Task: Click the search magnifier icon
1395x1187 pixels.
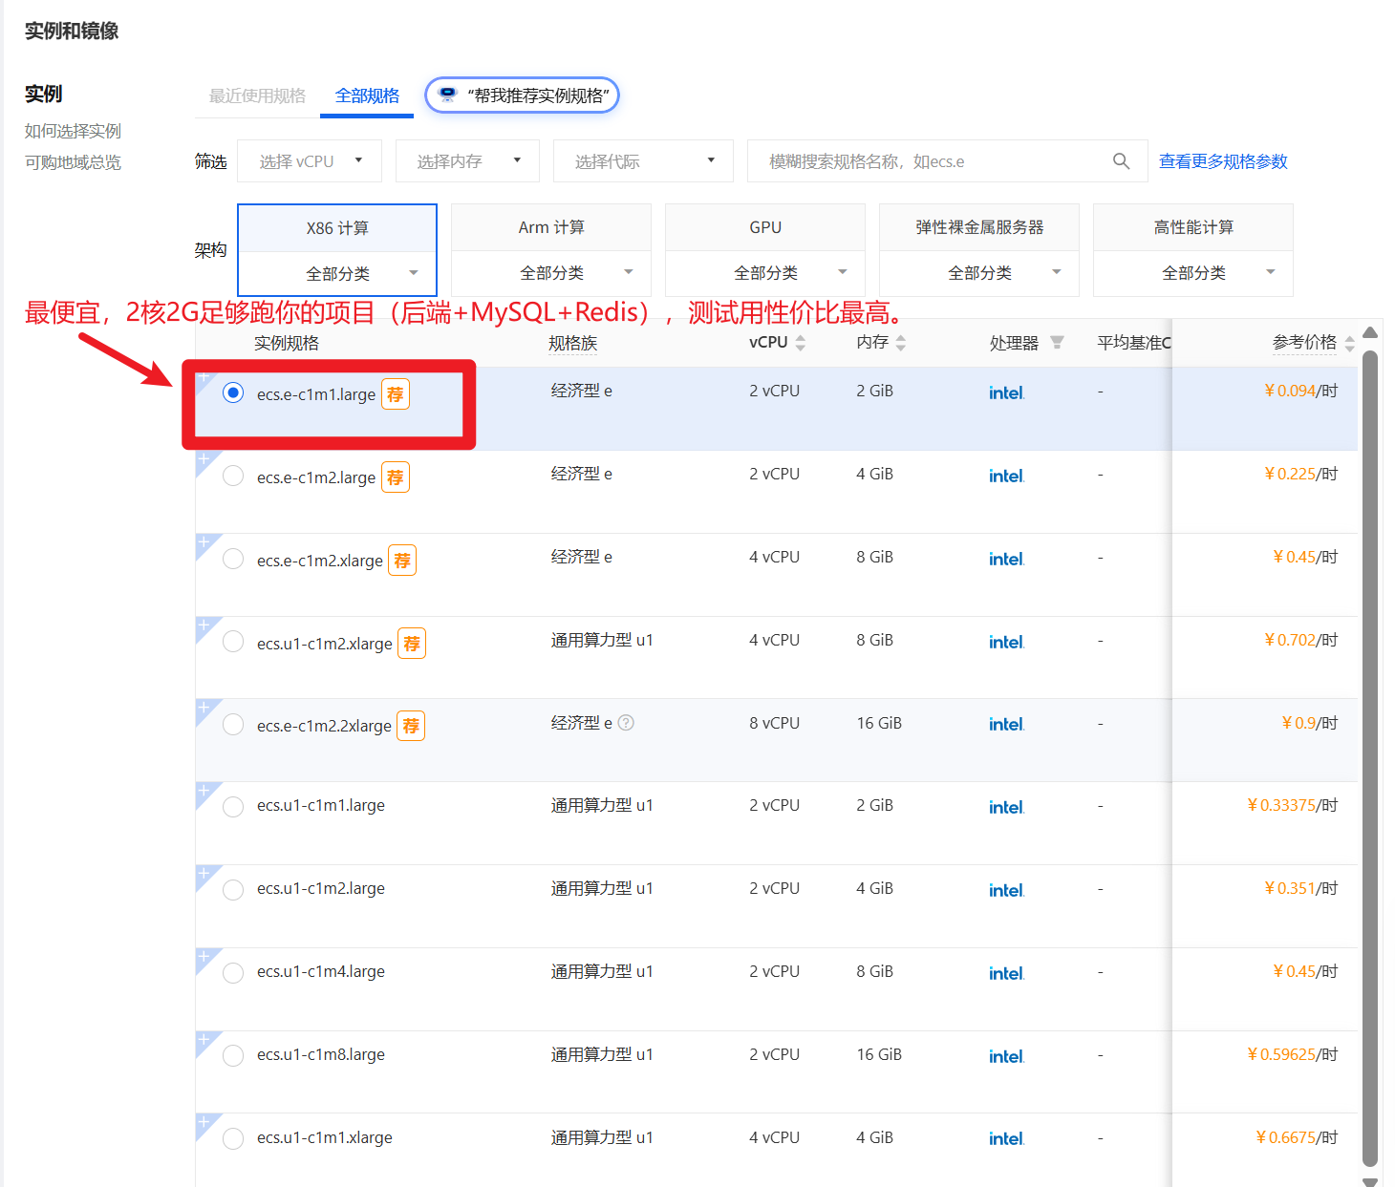Action: tap(1121, 160)
